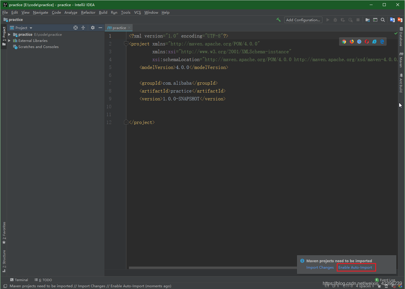Screen dimensions: 405x289
Task: Open pom in Safari browser icon
Action: point(359,42)
